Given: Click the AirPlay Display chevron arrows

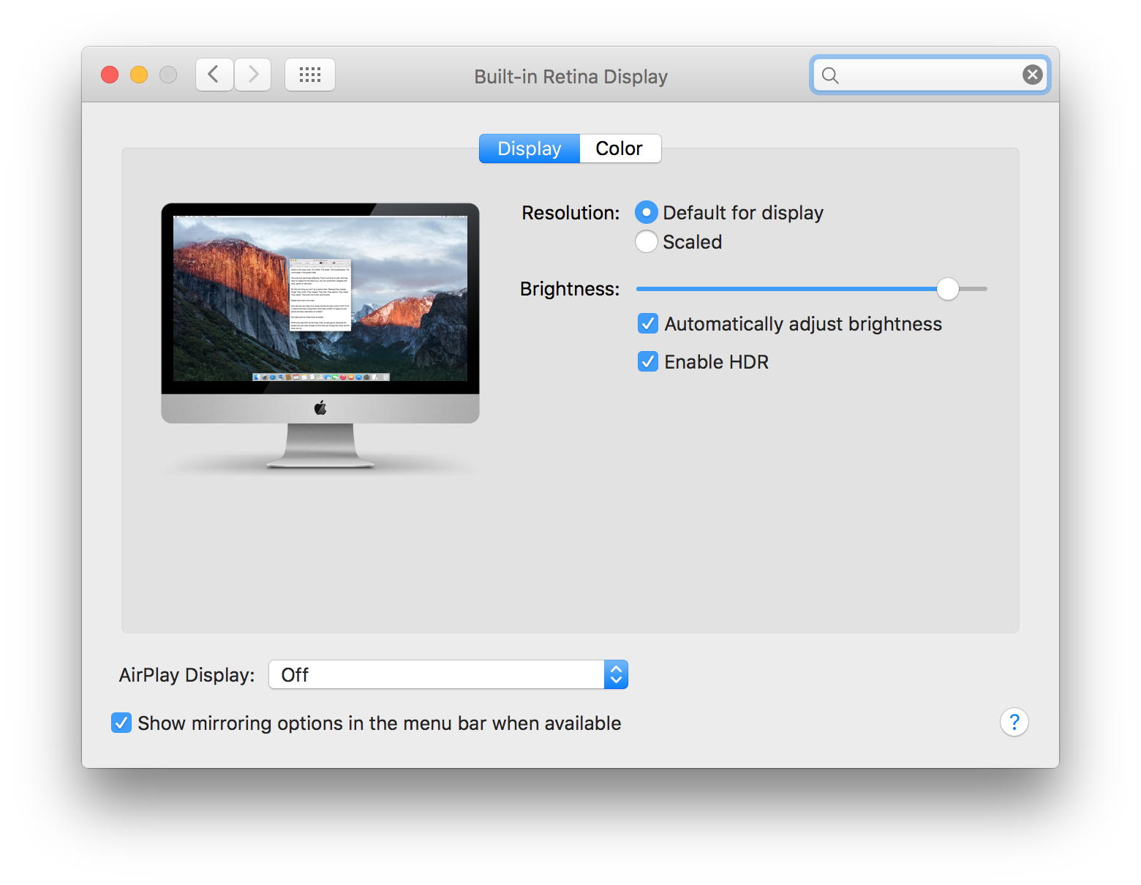Looking at the screenshot, I should click(617, 674).
